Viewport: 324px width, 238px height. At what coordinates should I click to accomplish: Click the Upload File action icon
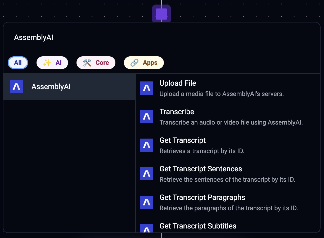(147, 88)
